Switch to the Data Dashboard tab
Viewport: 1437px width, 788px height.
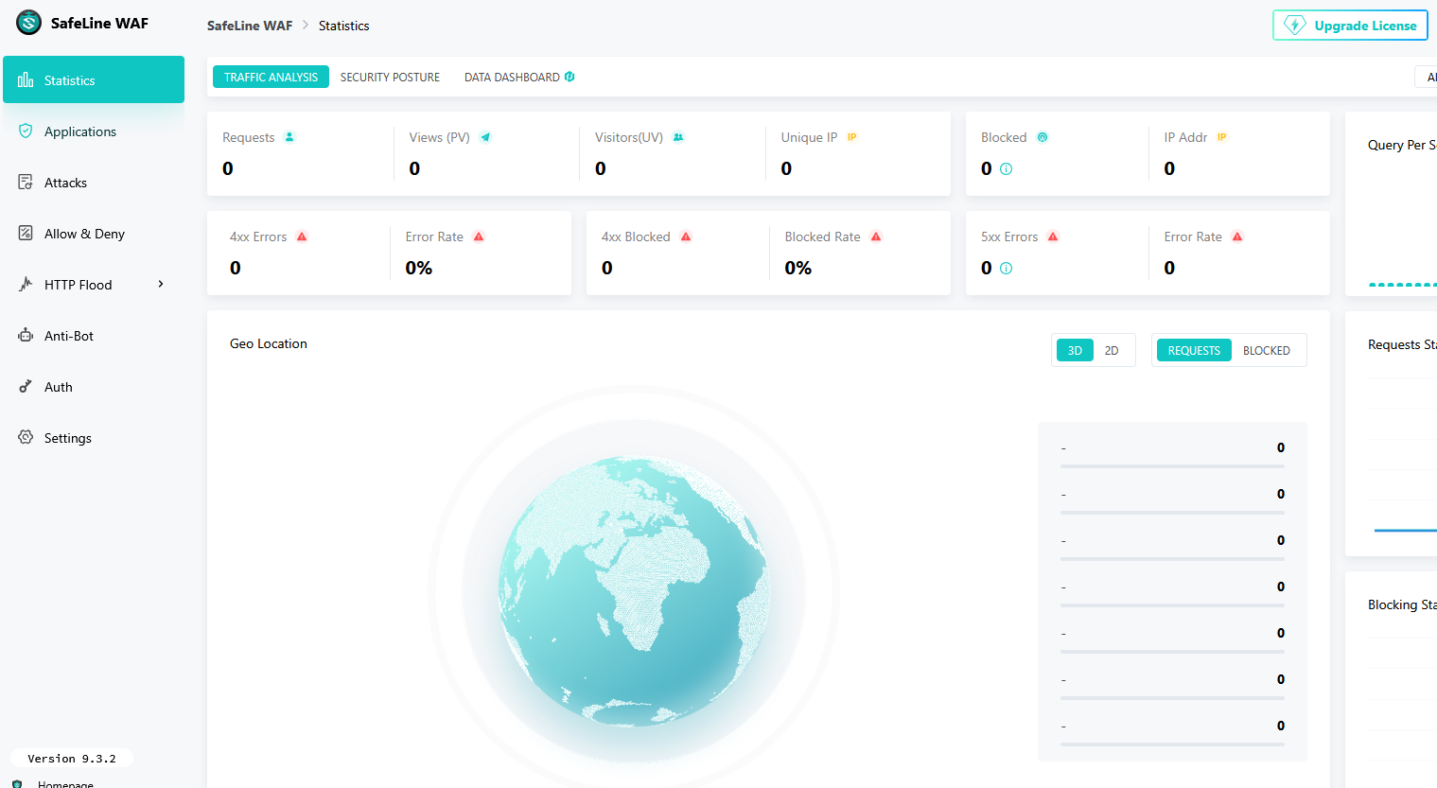coord(512,78)
